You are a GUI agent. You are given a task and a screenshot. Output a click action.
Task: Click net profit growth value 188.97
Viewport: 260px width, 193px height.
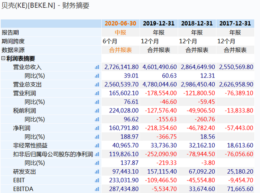129,137
